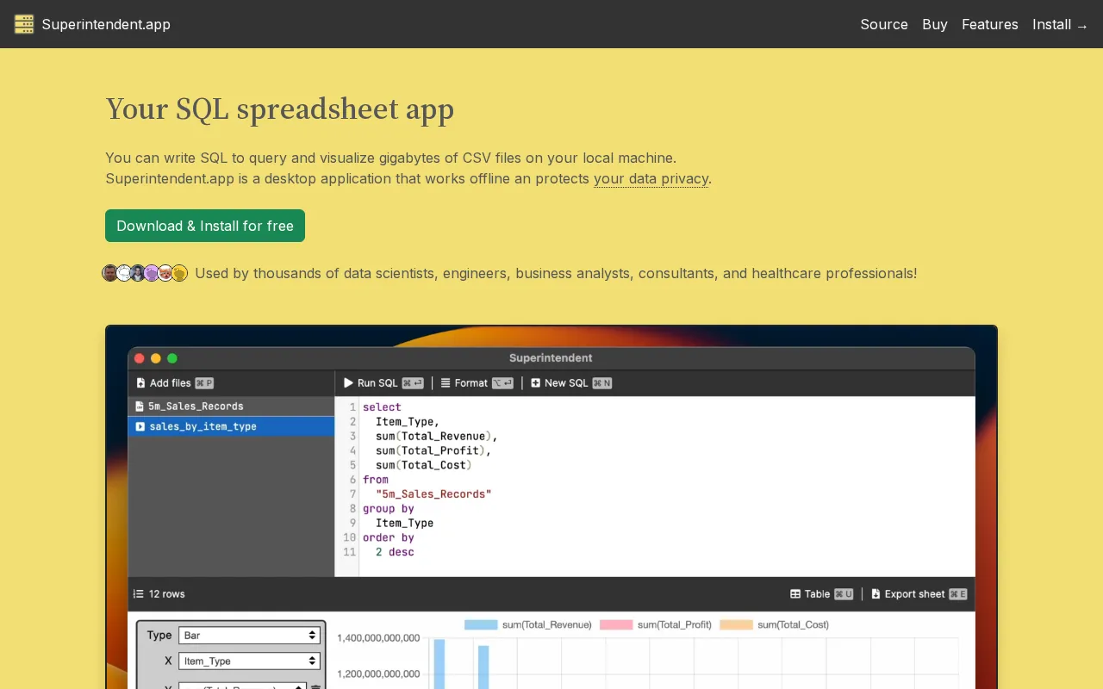The height and width of the screenshot is (689, 1103).
Task: Click the Superintendent.app logo icon
Action: coord(24,24)
